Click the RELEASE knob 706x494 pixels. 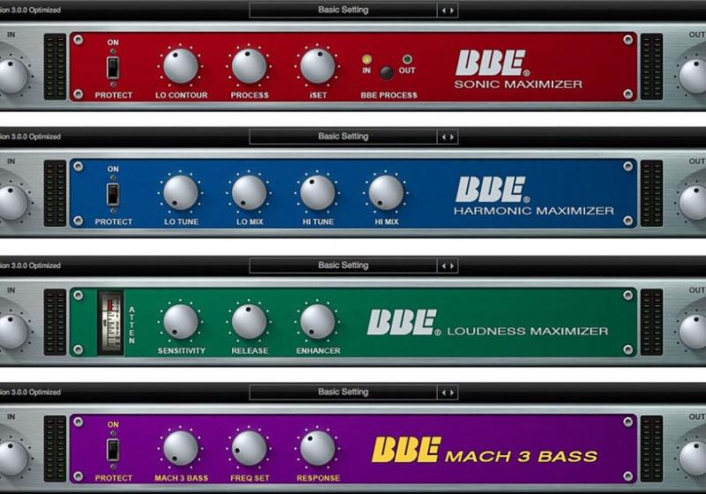point(249,322)
